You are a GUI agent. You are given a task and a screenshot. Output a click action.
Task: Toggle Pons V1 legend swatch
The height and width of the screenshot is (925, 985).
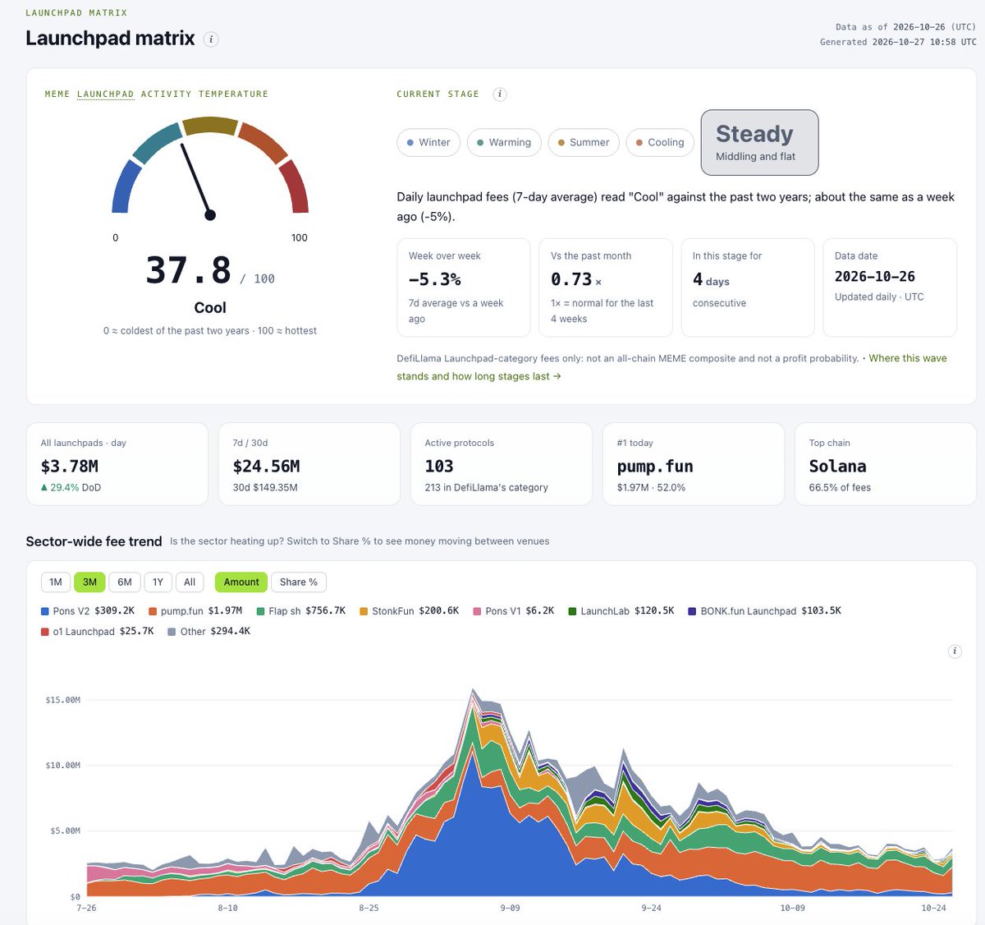point(477,611)
